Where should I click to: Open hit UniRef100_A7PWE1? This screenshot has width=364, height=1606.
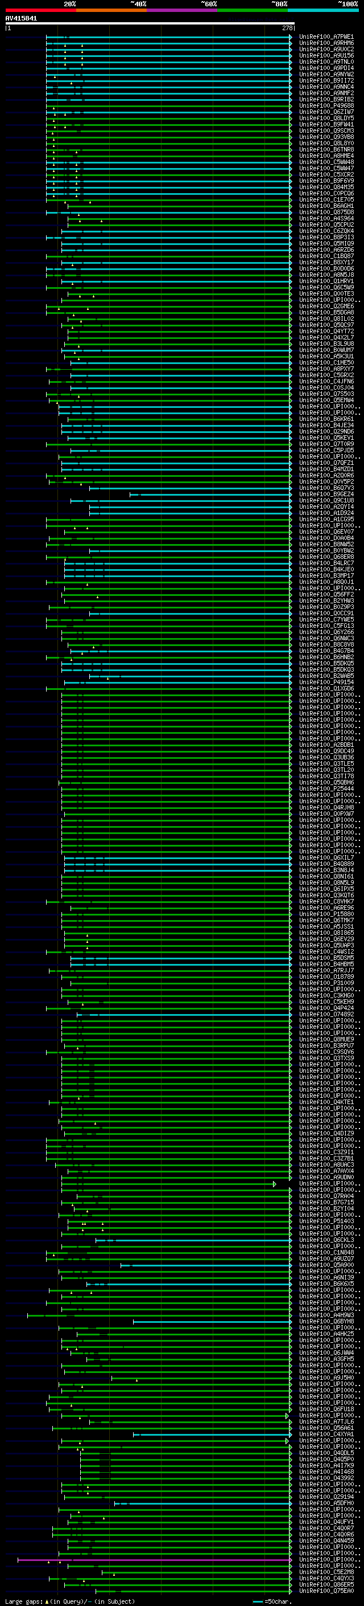tap(326, 37)
